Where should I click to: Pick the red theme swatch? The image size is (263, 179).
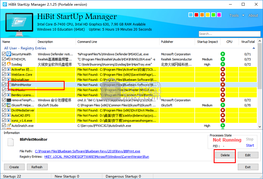tap(196, 15)
